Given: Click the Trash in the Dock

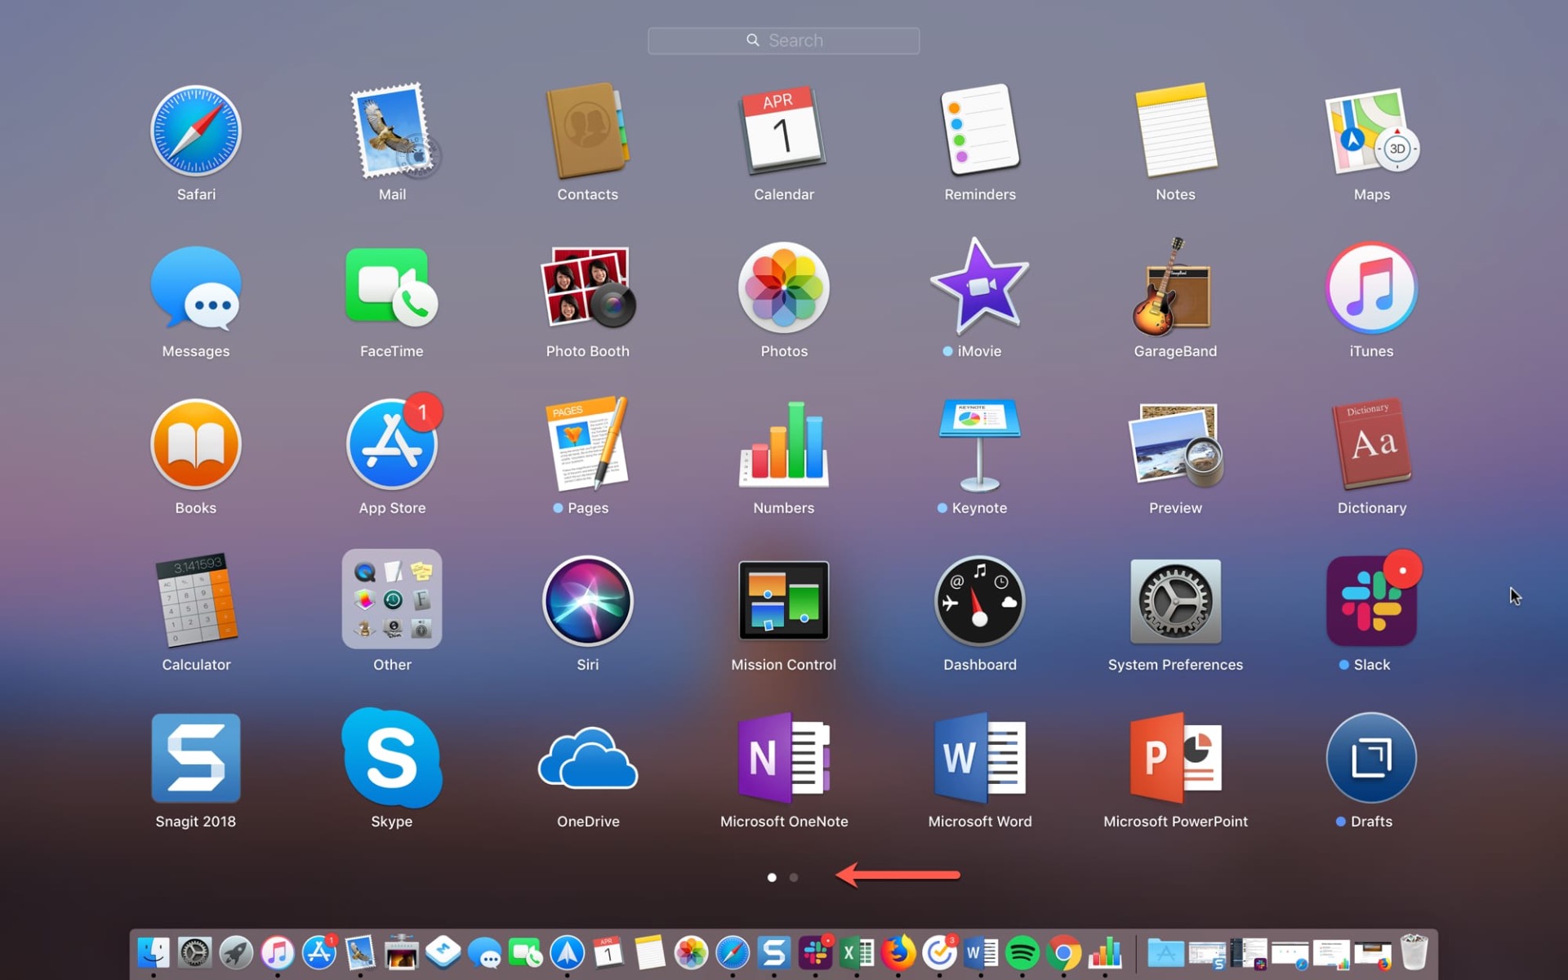Looking at the screenshot, I should [1414, 952].
